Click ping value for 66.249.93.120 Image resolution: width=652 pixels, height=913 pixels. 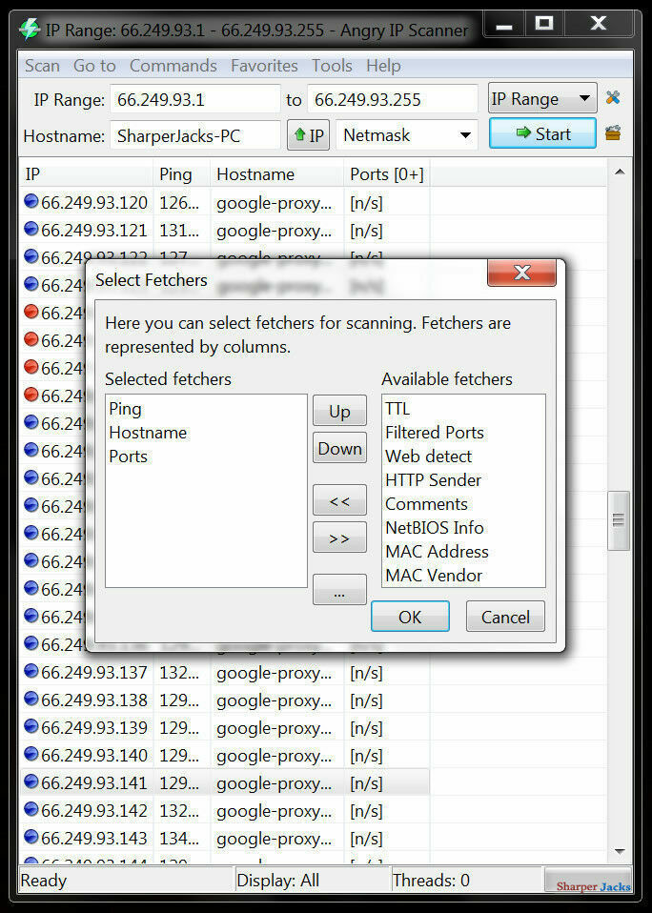coord(179,203)
